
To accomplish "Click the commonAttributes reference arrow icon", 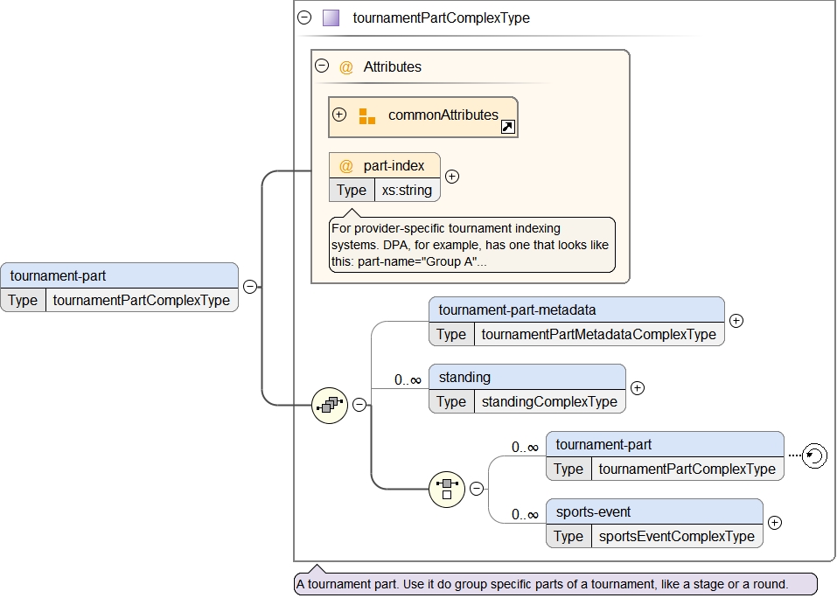I will tap(507, 127).
